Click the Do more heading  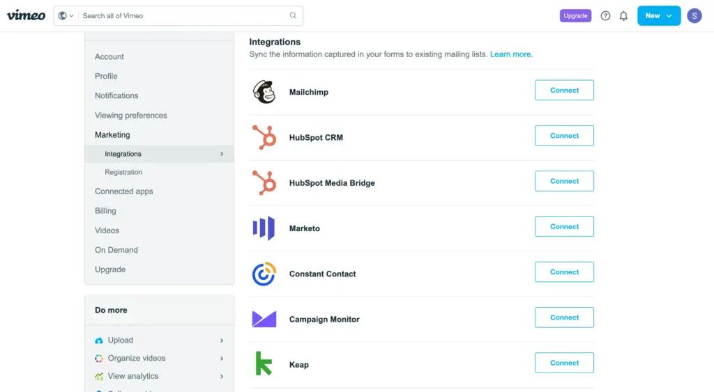(x=111, y=310)
